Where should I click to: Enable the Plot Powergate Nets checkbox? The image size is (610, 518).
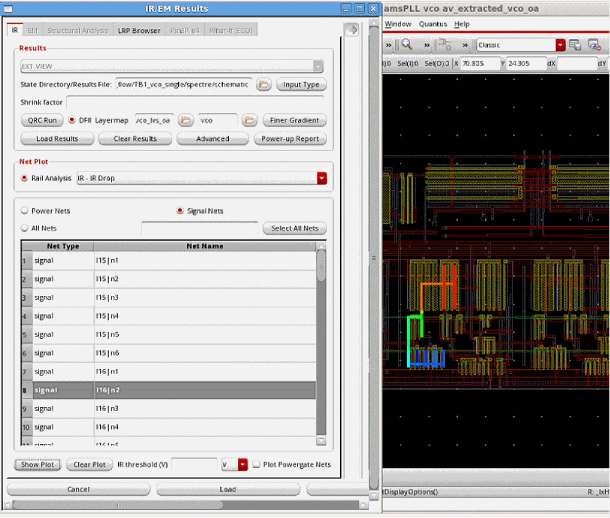click(257, 464)
